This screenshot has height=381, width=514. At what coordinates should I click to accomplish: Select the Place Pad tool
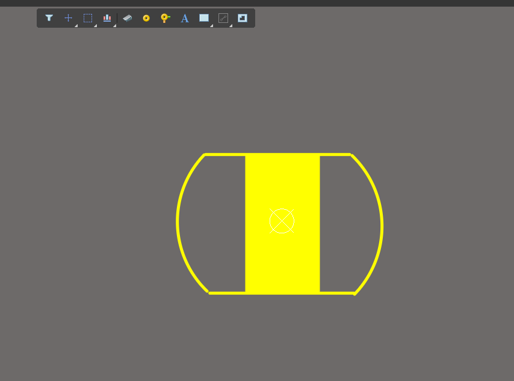coord(146,18)
